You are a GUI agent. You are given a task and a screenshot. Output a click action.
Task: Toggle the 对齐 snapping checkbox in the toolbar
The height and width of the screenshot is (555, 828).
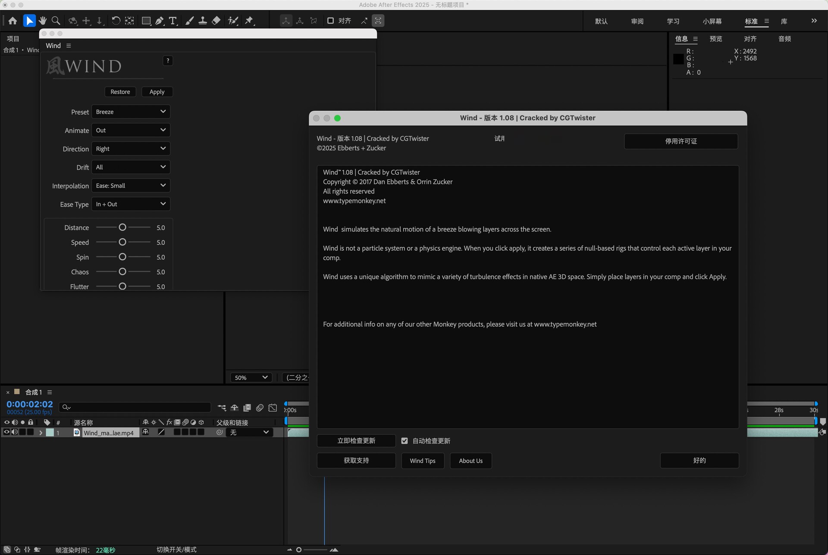tap(330, 21)
